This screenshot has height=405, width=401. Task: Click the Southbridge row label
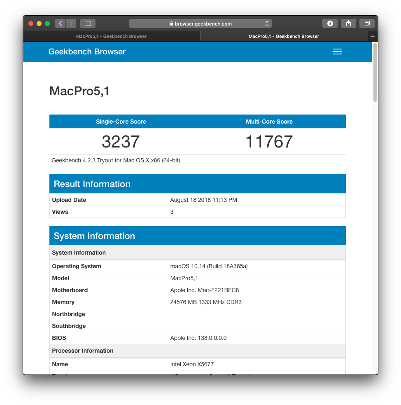(x=69, y=326)
